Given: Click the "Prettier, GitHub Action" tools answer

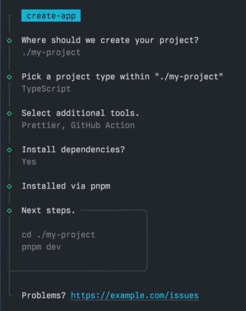Looking at the screenshot, I should pyautogui.click(x=78, y=125).
